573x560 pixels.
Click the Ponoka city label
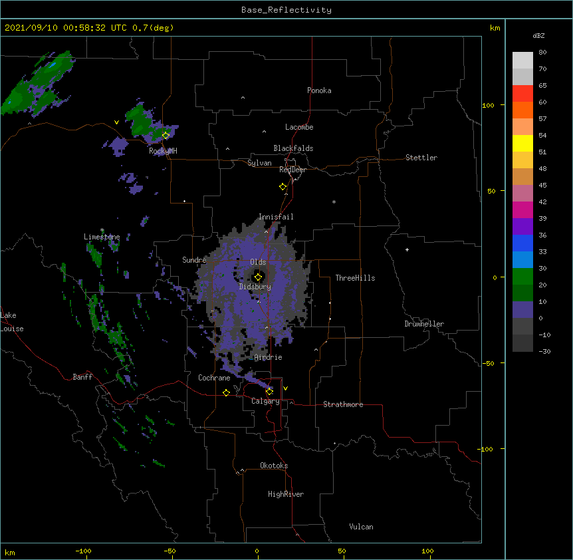319,90
